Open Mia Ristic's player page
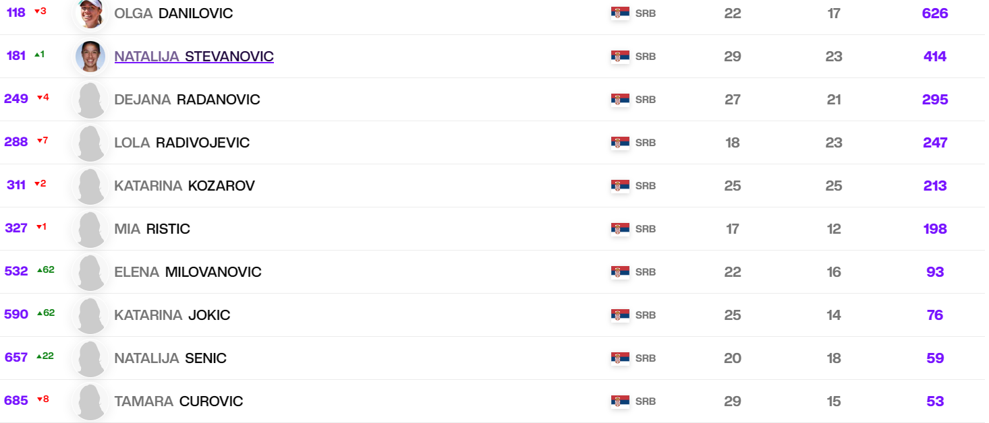Screen dimensions: 989x423 click(x=152, y=229)
